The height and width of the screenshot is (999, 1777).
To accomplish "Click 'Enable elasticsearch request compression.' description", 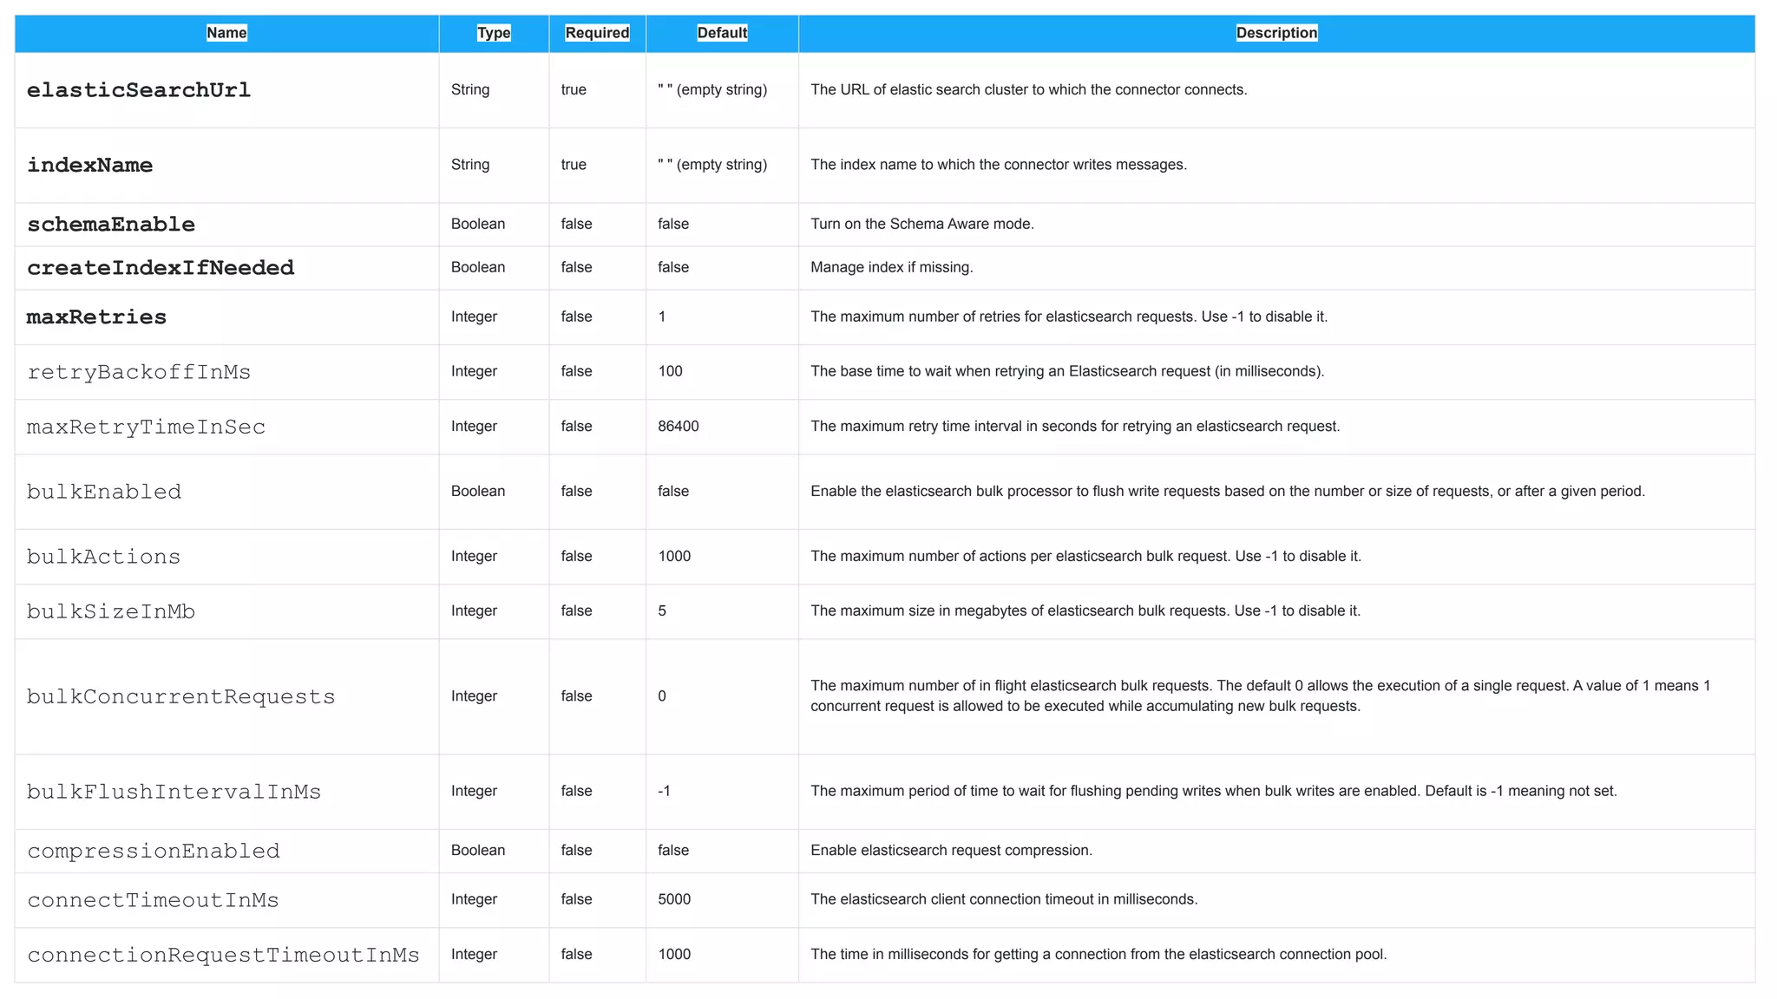I will (952, 850).
